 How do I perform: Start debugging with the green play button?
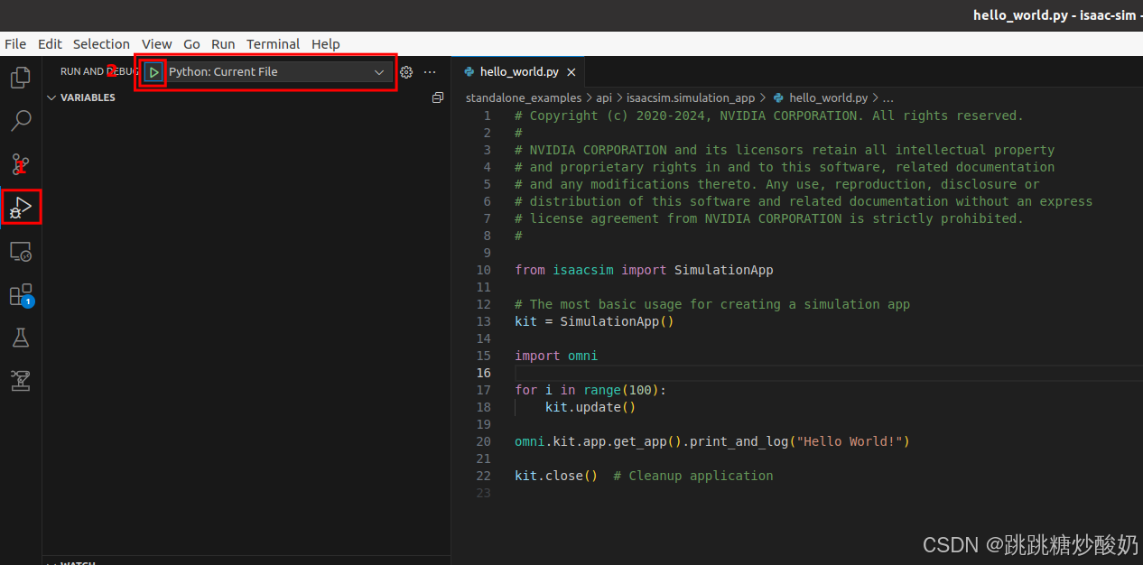153,71
